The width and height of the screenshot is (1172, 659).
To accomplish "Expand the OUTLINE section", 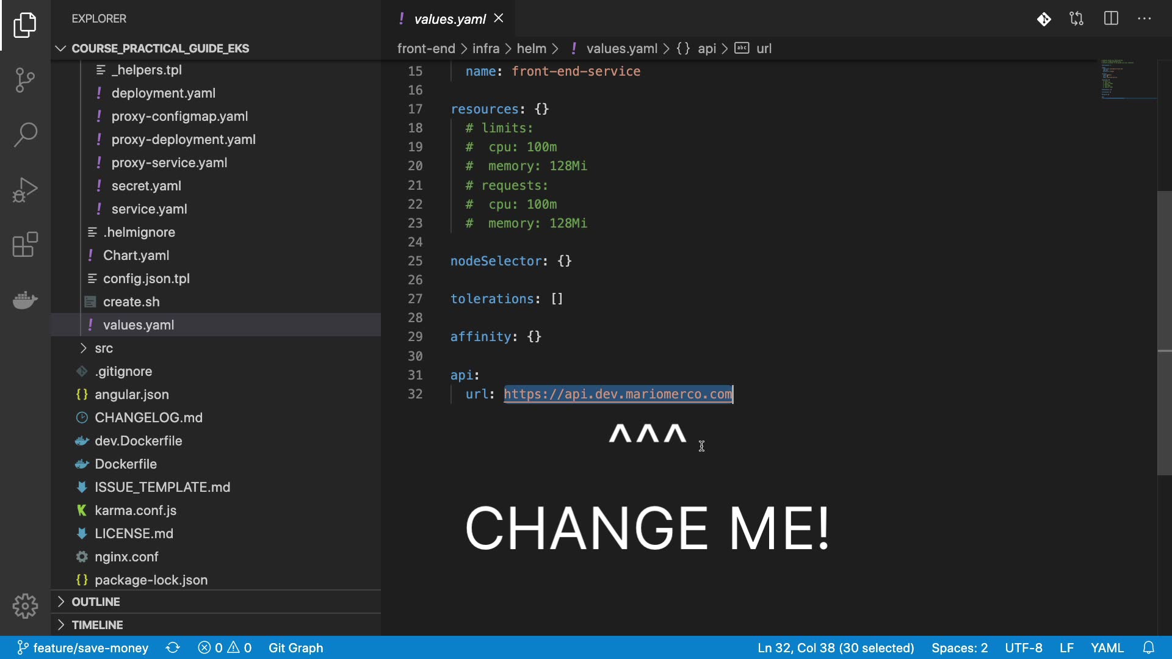I will (x=96, y=602).
